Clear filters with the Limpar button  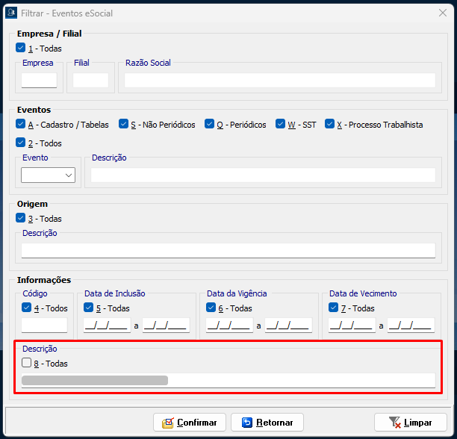pyautogui.click(x=410, y=423)
